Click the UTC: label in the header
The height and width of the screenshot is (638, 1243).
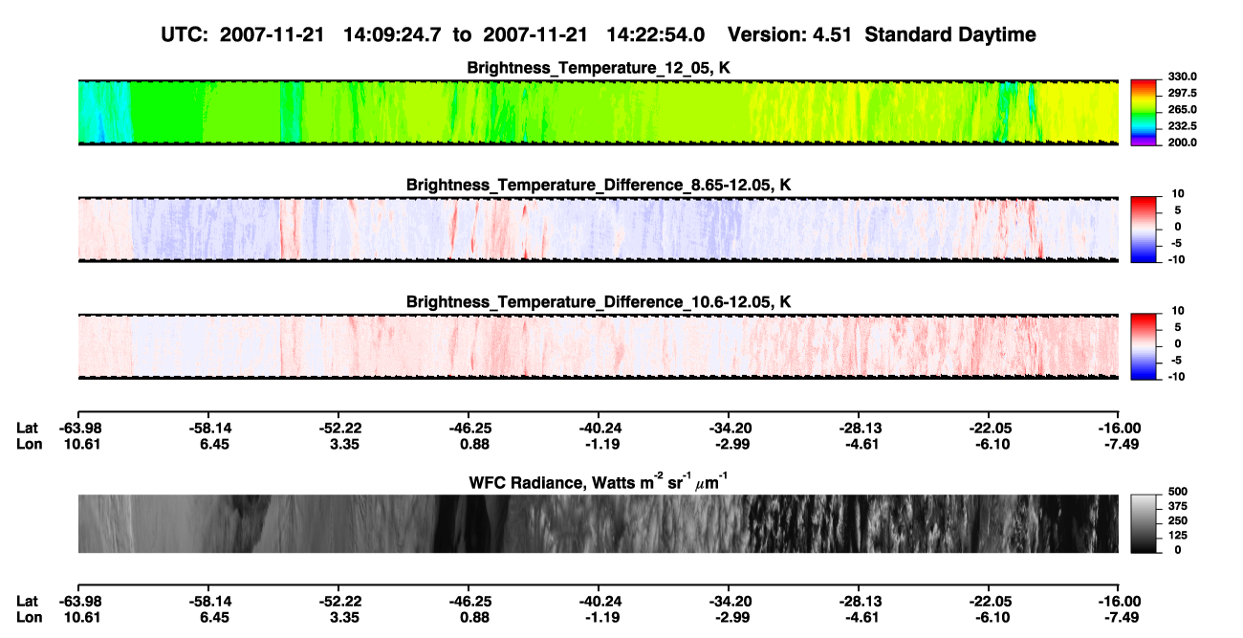[x=185, y=34]
